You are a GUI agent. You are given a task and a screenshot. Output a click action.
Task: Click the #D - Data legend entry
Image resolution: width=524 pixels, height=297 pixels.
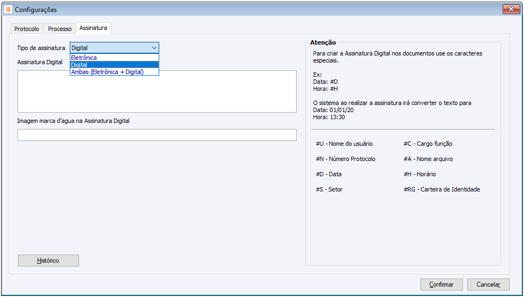(x=328, y=174)
